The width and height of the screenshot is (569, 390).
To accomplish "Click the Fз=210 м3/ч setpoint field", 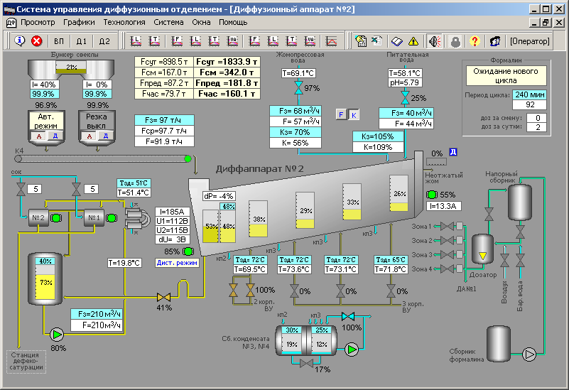I will (x=97, y=314).
